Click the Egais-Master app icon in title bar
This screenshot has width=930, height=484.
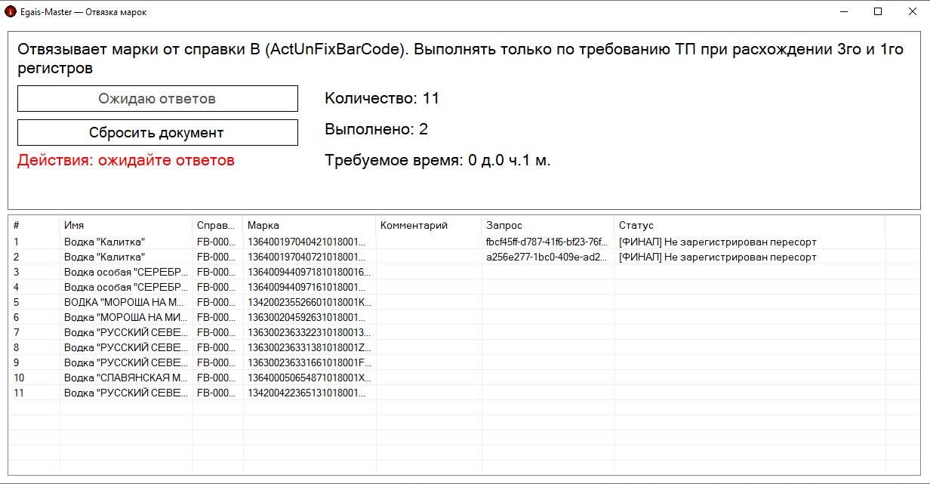[11, 12]
